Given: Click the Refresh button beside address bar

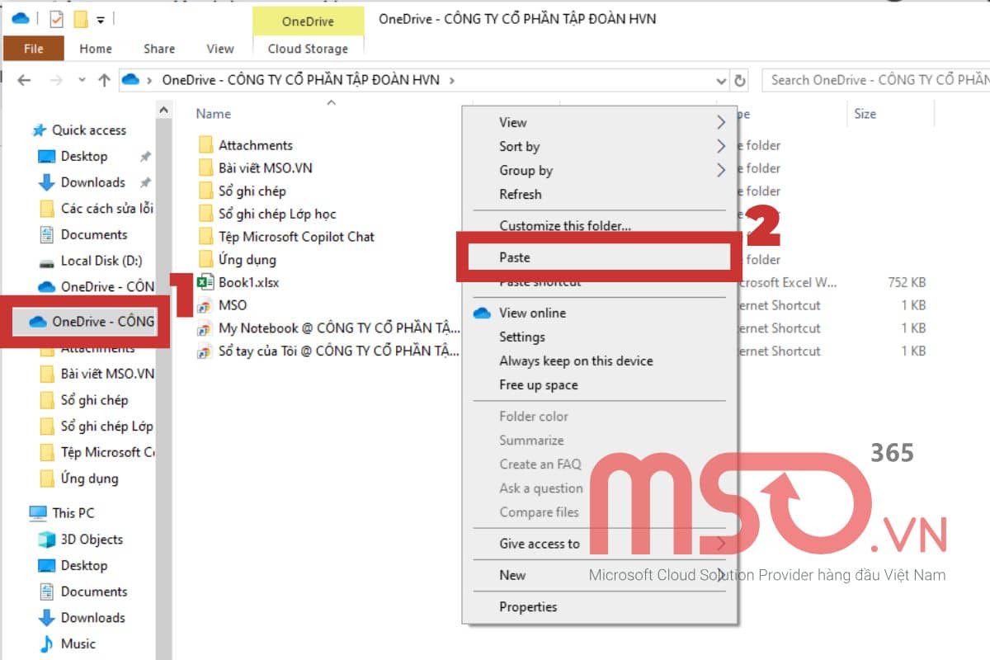Looking at the screenshot, I should coord(740,80).
